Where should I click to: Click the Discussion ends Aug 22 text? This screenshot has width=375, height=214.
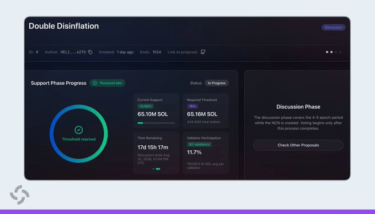[153, 159]
